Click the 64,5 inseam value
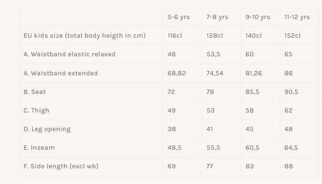Image resolution: width=322 pixels, height=184 pixels. [x=291, y=148]
